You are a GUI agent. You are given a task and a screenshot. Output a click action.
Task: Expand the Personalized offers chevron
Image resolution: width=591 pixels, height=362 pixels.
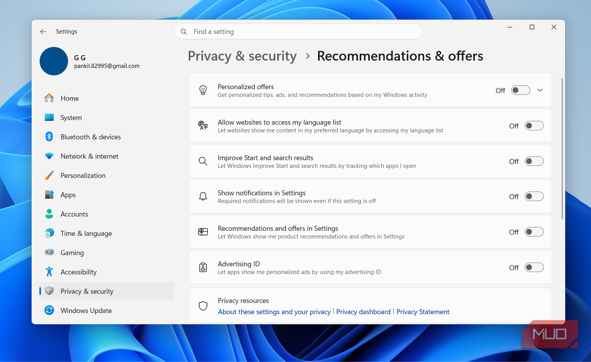tap(540, 90)
